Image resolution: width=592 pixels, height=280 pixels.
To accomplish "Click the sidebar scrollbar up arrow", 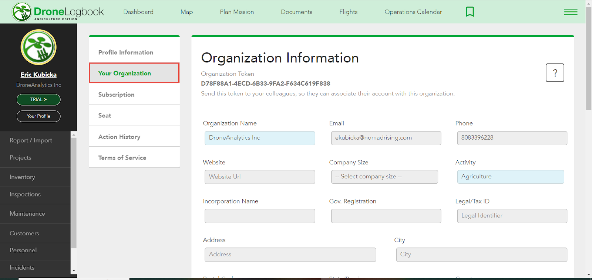I will click(x=74, y=135).
